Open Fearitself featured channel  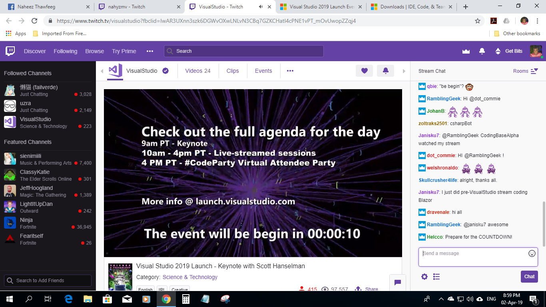48,239
